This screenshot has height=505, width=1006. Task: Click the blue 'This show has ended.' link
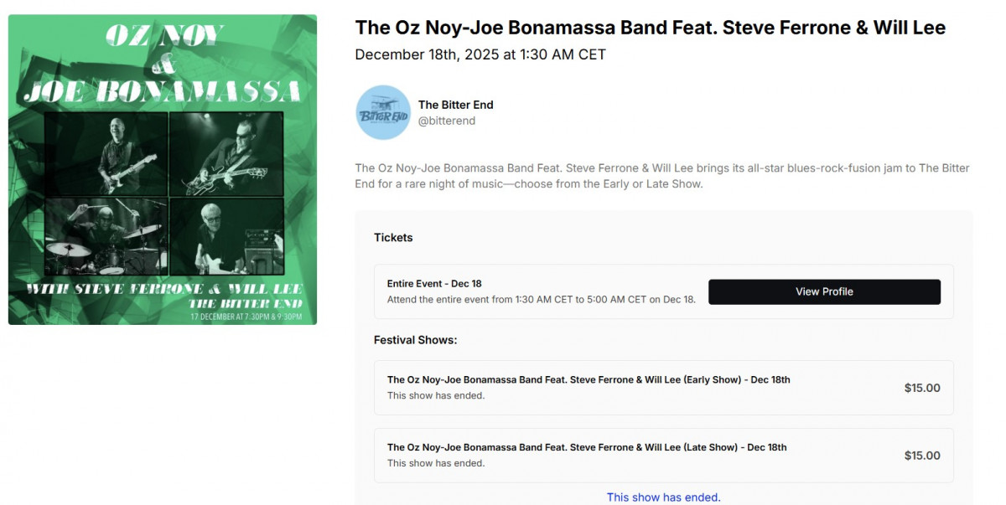coord(663,497)
